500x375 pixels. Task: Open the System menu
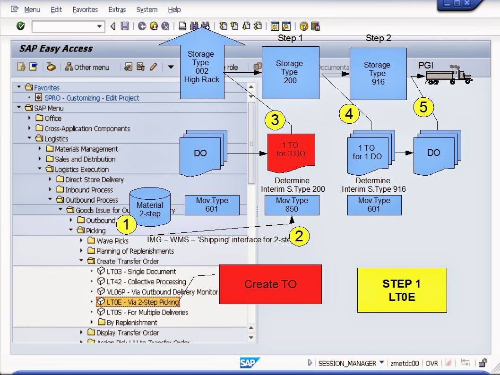(x=147, y=9)
